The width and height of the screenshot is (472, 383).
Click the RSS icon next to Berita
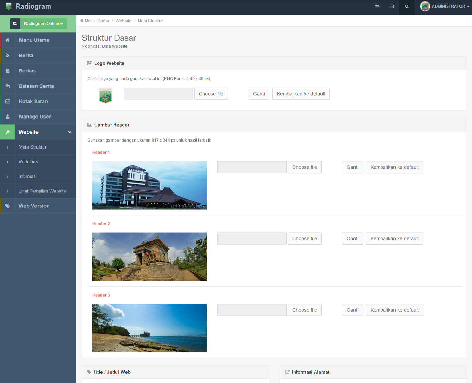[8, 55]
